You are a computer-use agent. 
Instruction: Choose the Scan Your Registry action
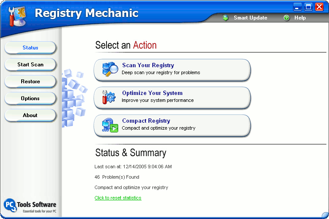pos(172,69)
